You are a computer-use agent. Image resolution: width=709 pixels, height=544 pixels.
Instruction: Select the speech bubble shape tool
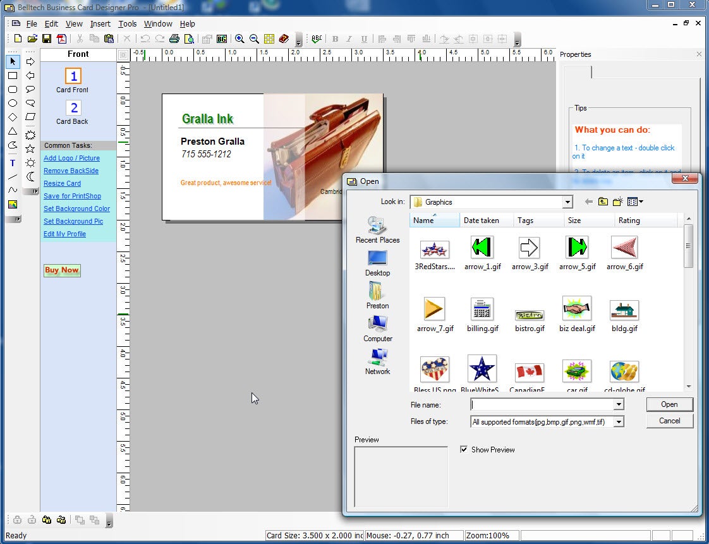click(30, 90)
